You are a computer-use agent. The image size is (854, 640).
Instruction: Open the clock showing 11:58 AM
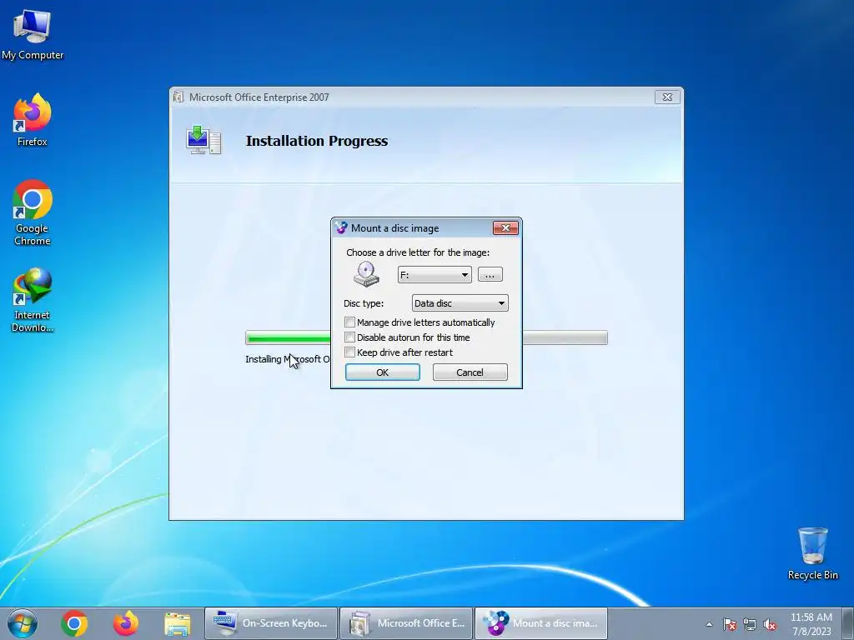(811, 623)
